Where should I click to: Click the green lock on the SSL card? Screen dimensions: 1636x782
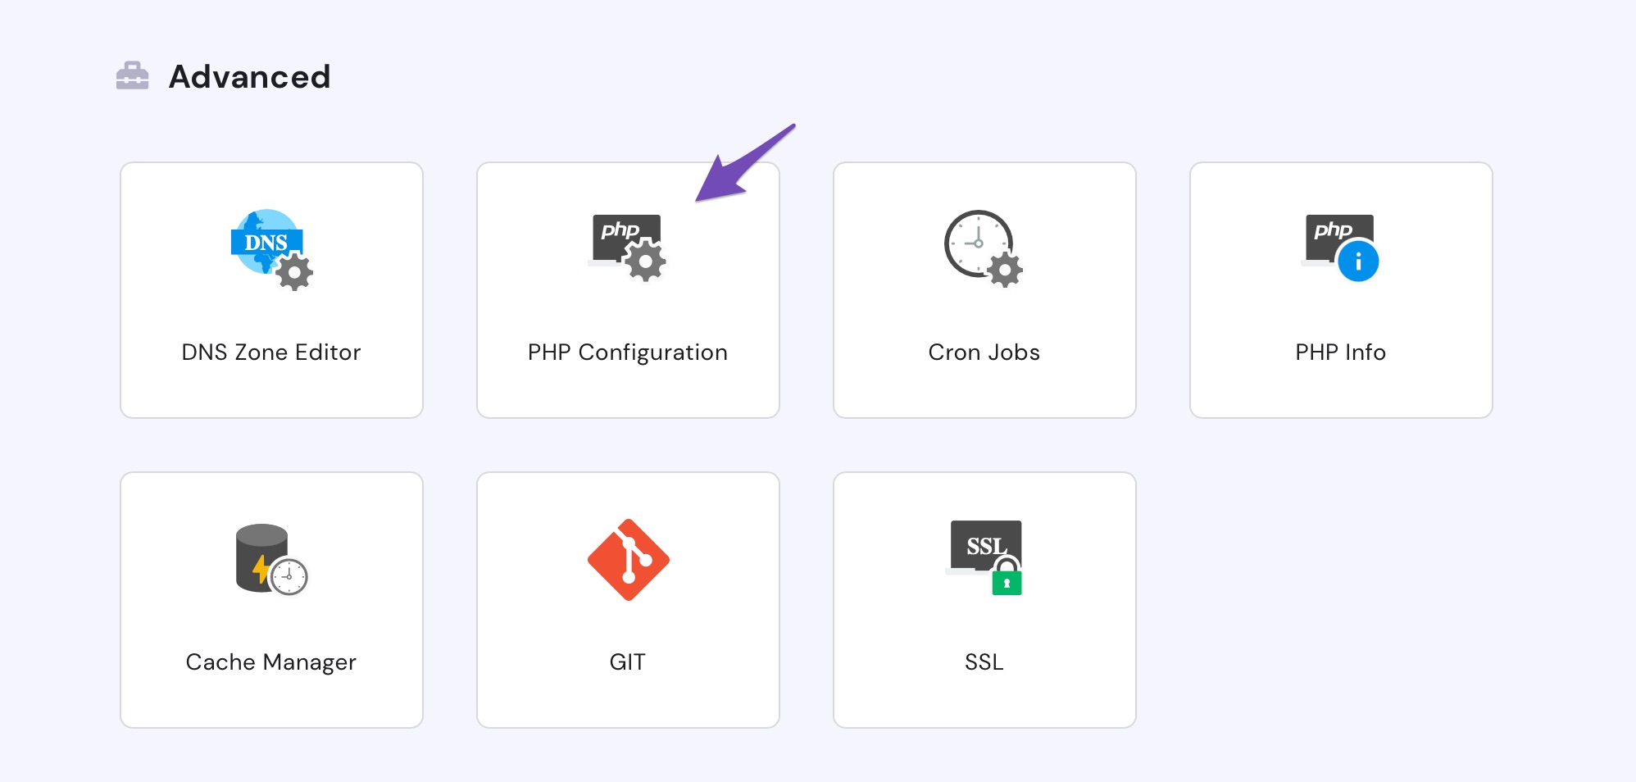tap(1008, 582)
